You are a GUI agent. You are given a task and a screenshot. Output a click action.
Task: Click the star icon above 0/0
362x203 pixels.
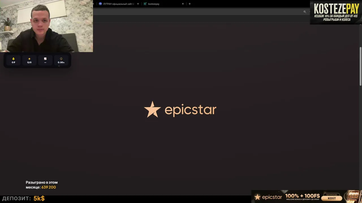29,59
